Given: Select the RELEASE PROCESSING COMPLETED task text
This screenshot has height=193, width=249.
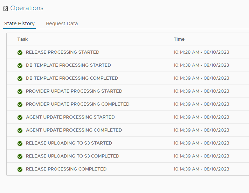Looking at the screenshot, I should tap(66, 169).
